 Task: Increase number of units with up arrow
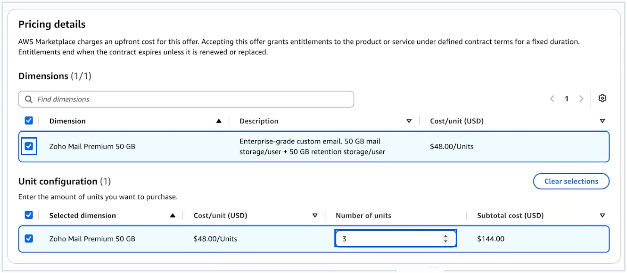point(446,236)
